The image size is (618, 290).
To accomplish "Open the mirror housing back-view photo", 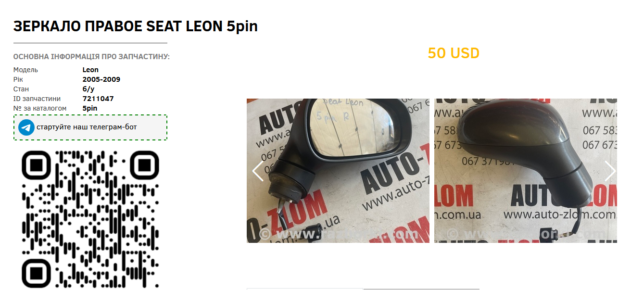I will tap(526, 171).
